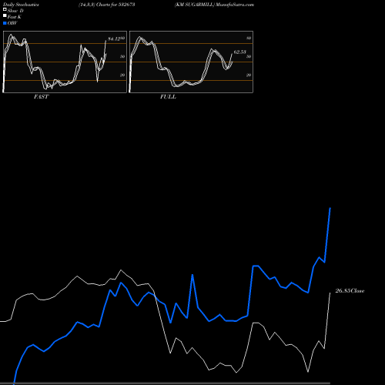Click the '(KM SUGARMILL) MunafaSutra.com' text
The image size is (385, 385).
coord(214,5)
